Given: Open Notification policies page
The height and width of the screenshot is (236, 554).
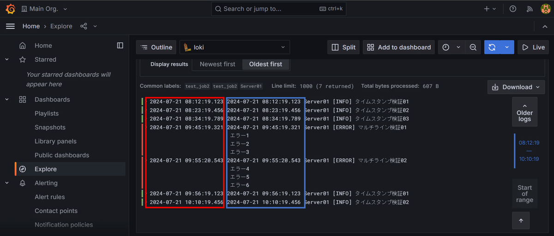Looking at the screenshot, I should click(x=64, y=224).
